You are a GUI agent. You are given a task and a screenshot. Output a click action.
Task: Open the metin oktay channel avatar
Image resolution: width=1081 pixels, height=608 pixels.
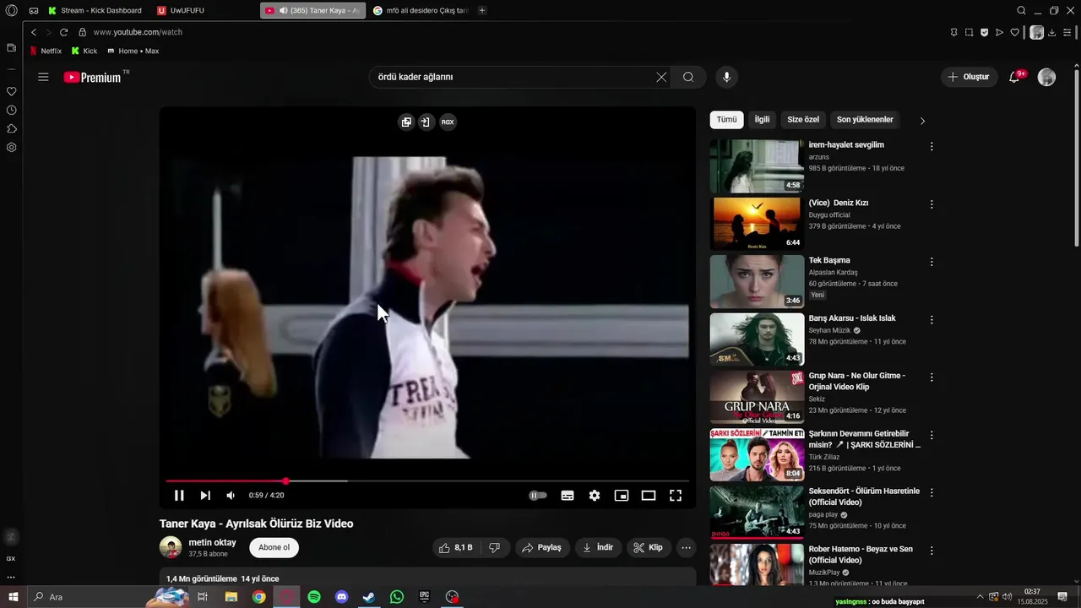point(171,547)
